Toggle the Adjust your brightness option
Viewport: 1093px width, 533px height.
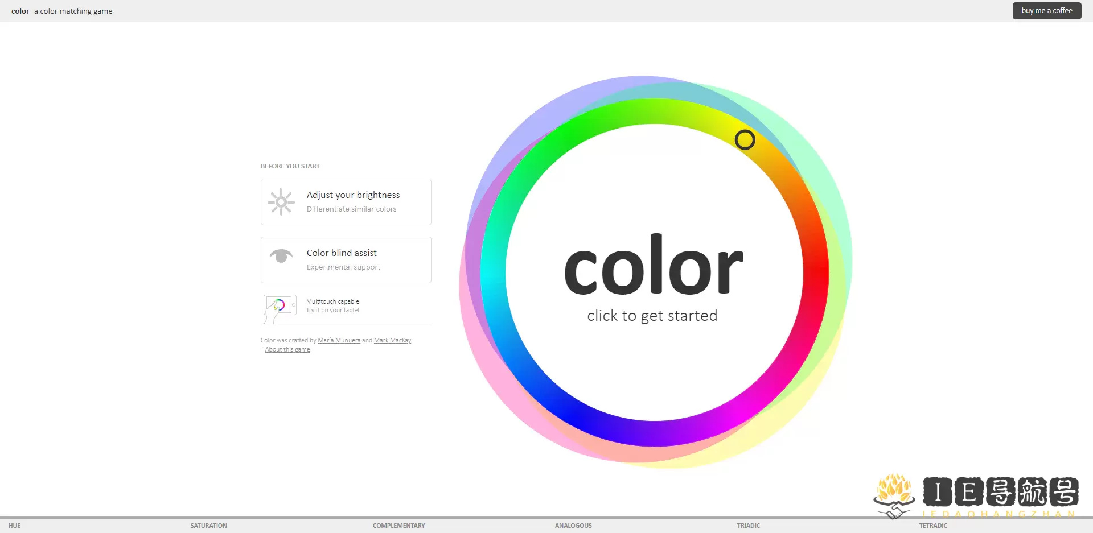click(x=346, y=201)
